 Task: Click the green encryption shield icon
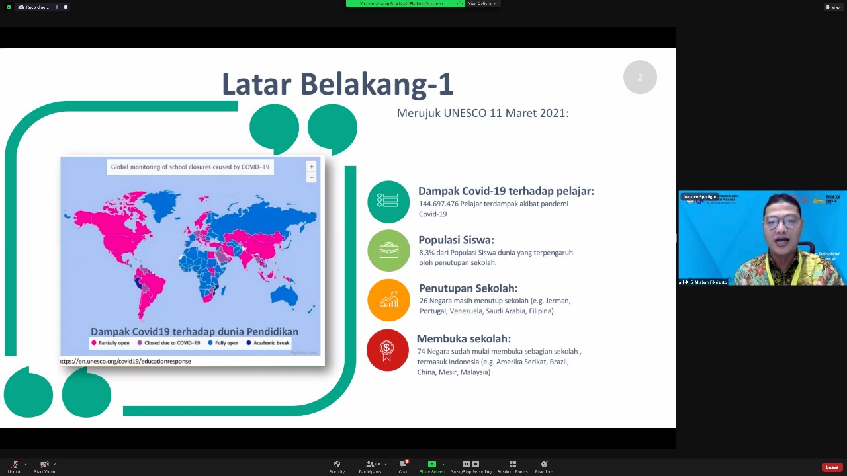[x=9, y=7]
